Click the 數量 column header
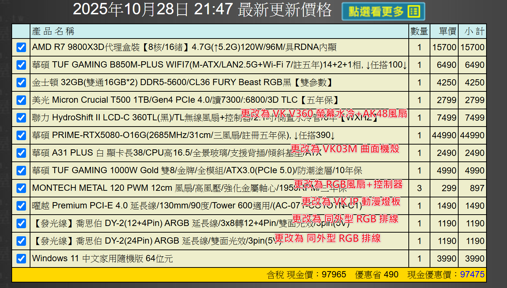The image size is (507, 288). click(x=419, y=31)
